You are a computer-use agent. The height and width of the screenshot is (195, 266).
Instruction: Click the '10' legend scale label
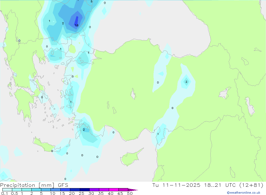point(53,193)
